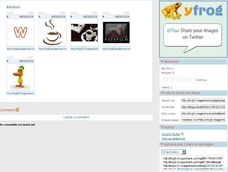Click the URL under the W logo thumbnail

21,49
